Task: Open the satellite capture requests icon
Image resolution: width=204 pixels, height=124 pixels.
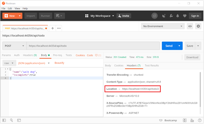Action: pyautogui.click(x=163, y=16)
